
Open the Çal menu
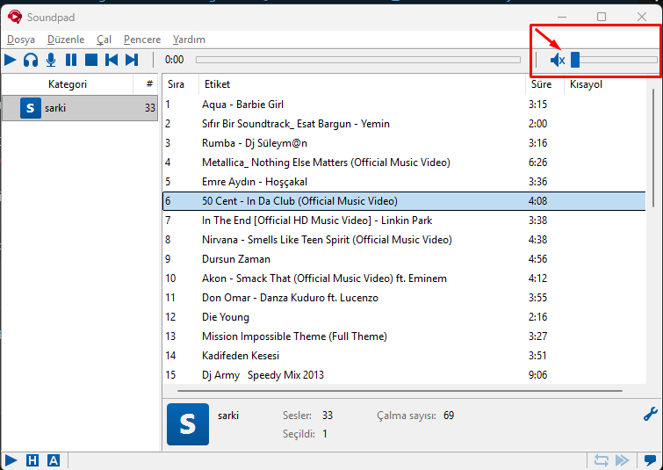tap(104, 40)
